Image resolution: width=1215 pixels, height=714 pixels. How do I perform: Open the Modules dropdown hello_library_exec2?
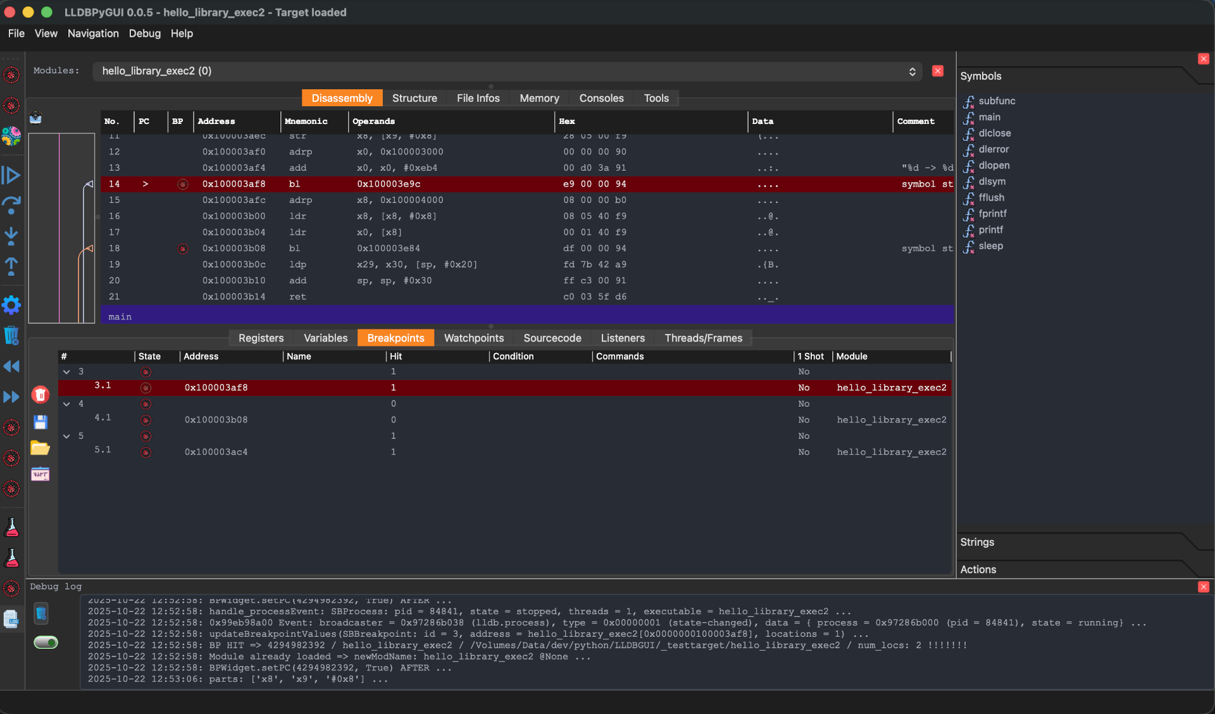pyautogui.click(x=506, y=71)
